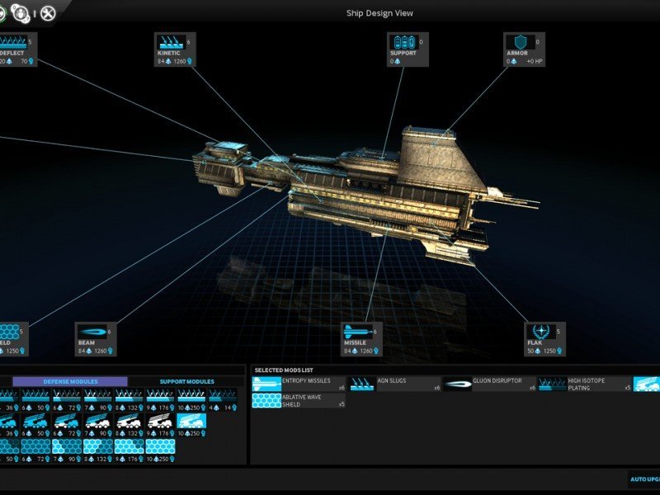Select High Isotope Plating mod entry
This screenshot has width=660, height=495.
[x=584, y=384]
